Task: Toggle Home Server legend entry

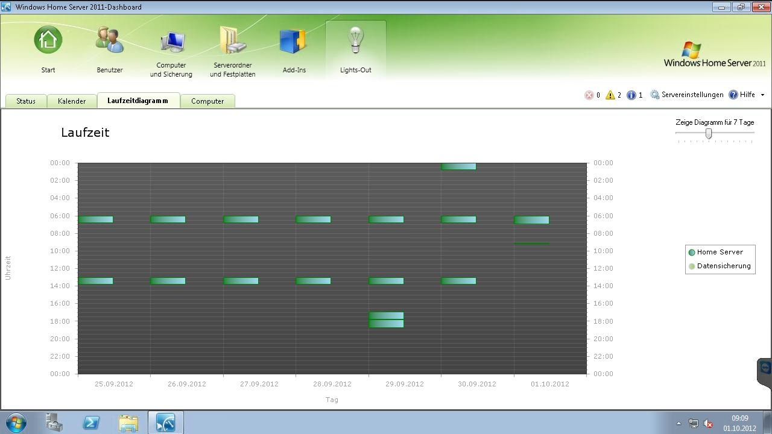Action: point(716,252)
